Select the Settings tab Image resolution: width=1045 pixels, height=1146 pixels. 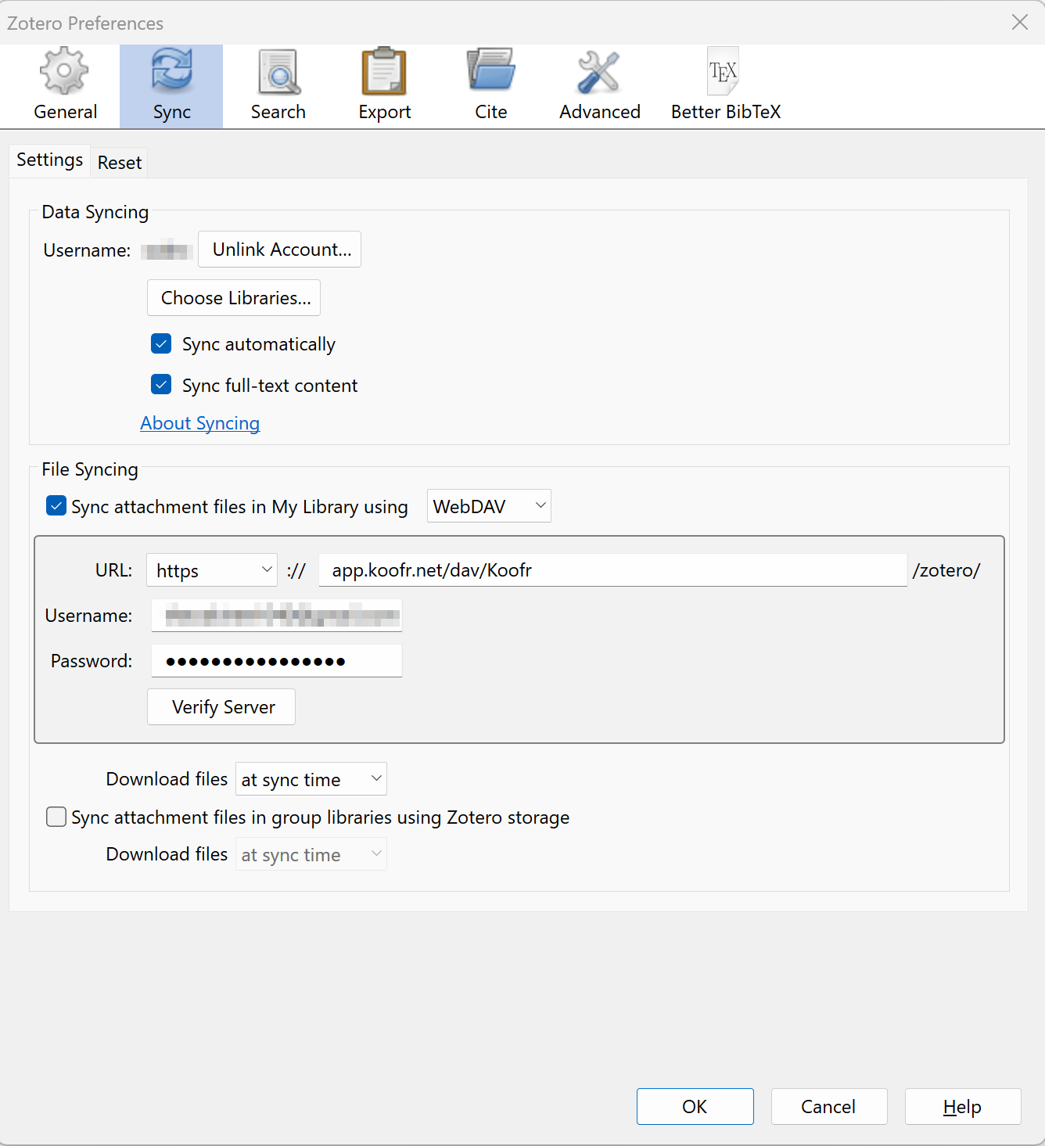click(49, 160)
